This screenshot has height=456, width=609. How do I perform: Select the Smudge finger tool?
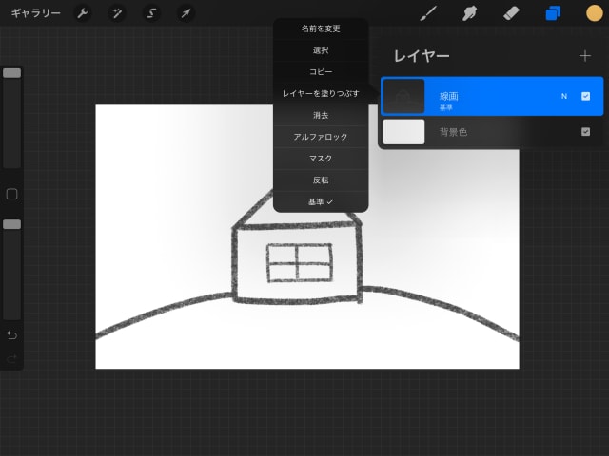(469, 13)
